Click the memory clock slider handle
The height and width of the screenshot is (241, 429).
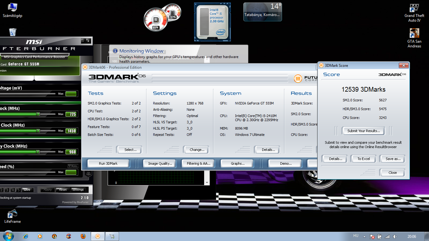38,152
